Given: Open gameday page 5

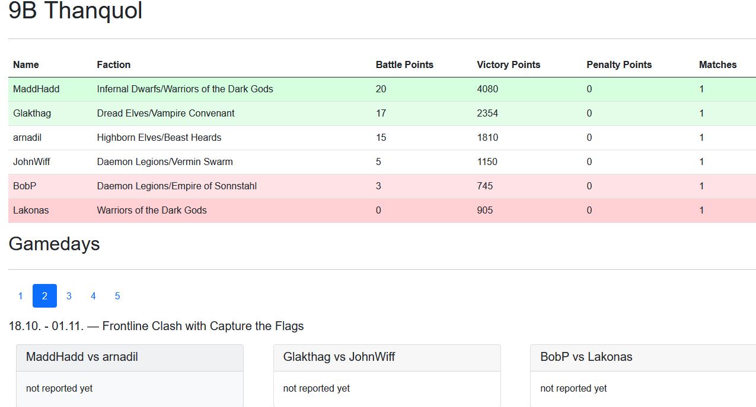Looking at the screenshot, I should click(x=117, y=296).
